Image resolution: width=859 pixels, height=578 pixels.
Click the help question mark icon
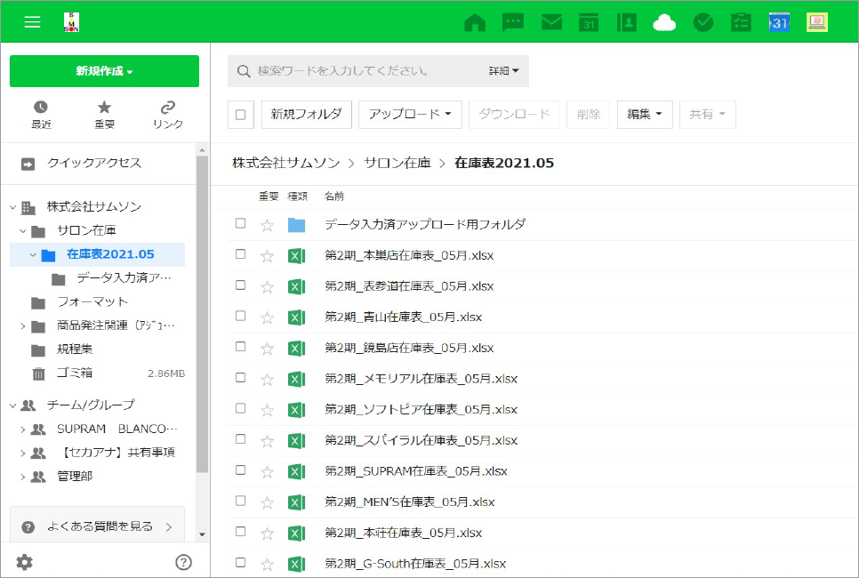point(184,562)
